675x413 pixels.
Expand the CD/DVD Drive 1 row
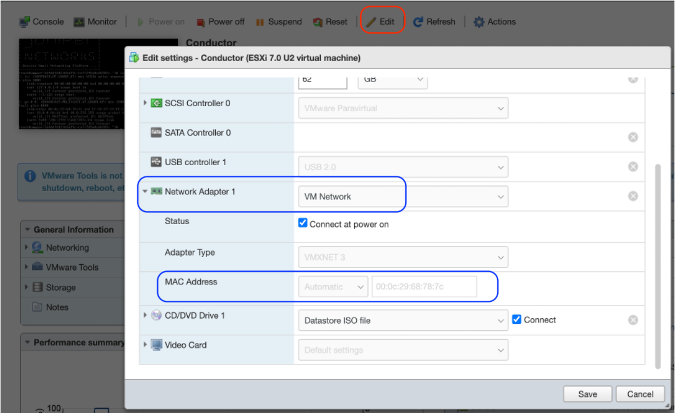tap(145, 316)
